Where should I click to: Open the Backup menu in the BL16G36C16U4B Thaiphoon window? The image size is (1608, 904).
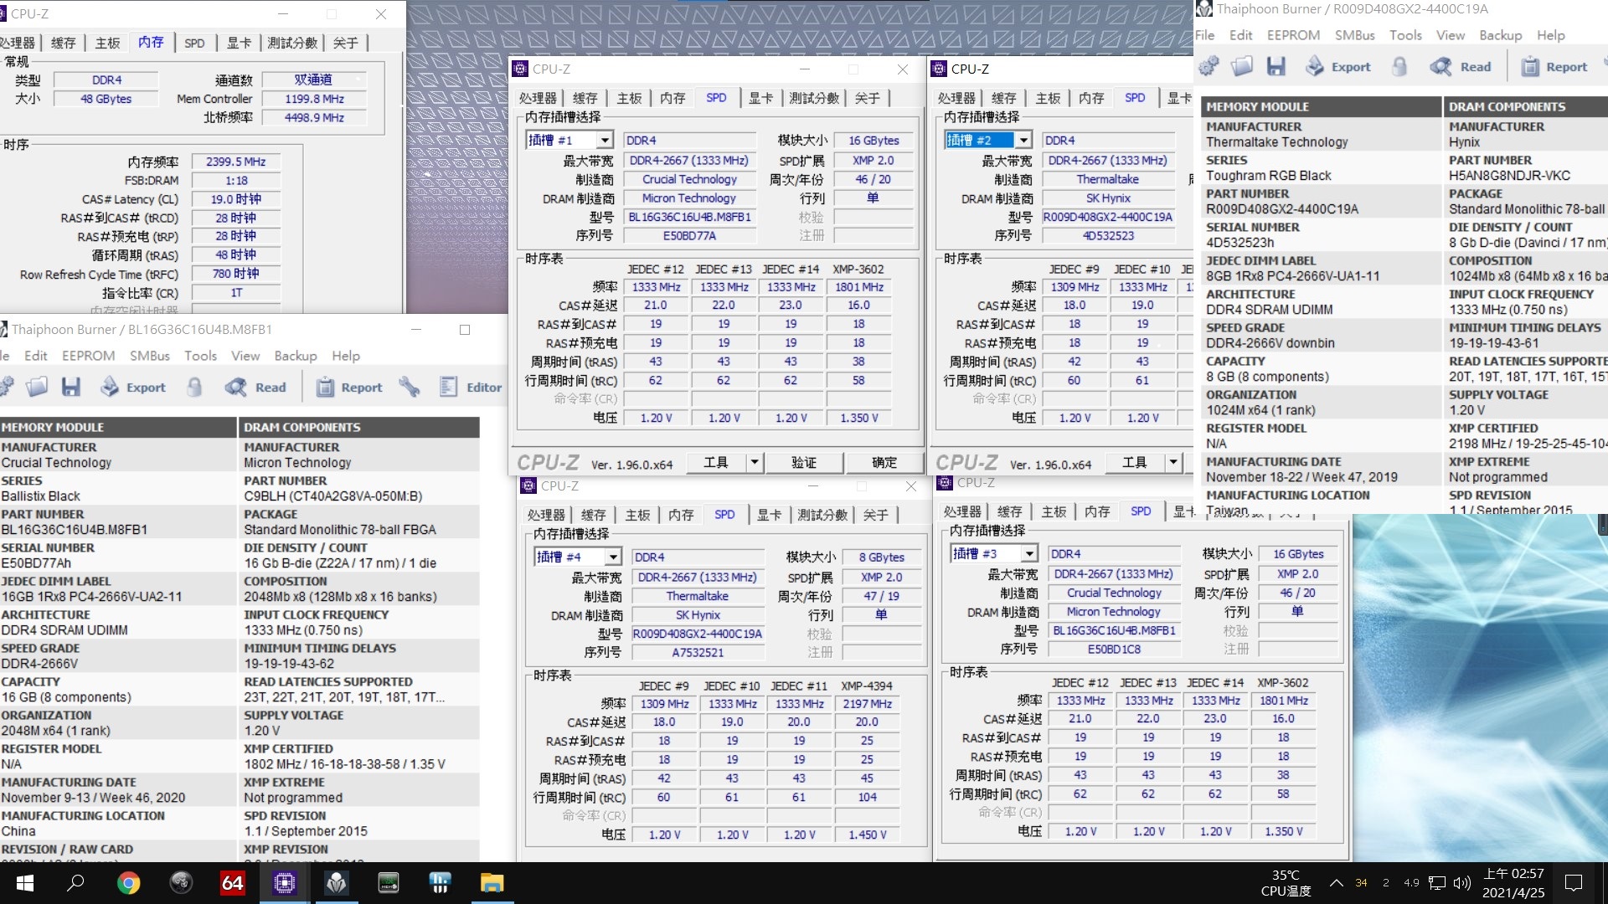296,355
